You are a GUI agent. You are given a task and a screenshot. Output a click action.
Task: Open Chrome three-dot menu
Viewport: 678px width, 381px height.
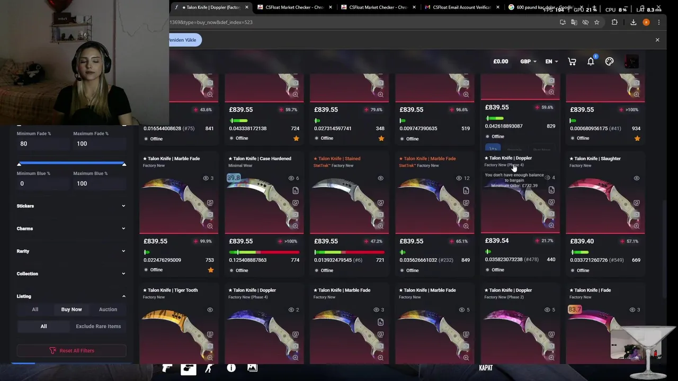pyautogui.click(x=658, y=22)
